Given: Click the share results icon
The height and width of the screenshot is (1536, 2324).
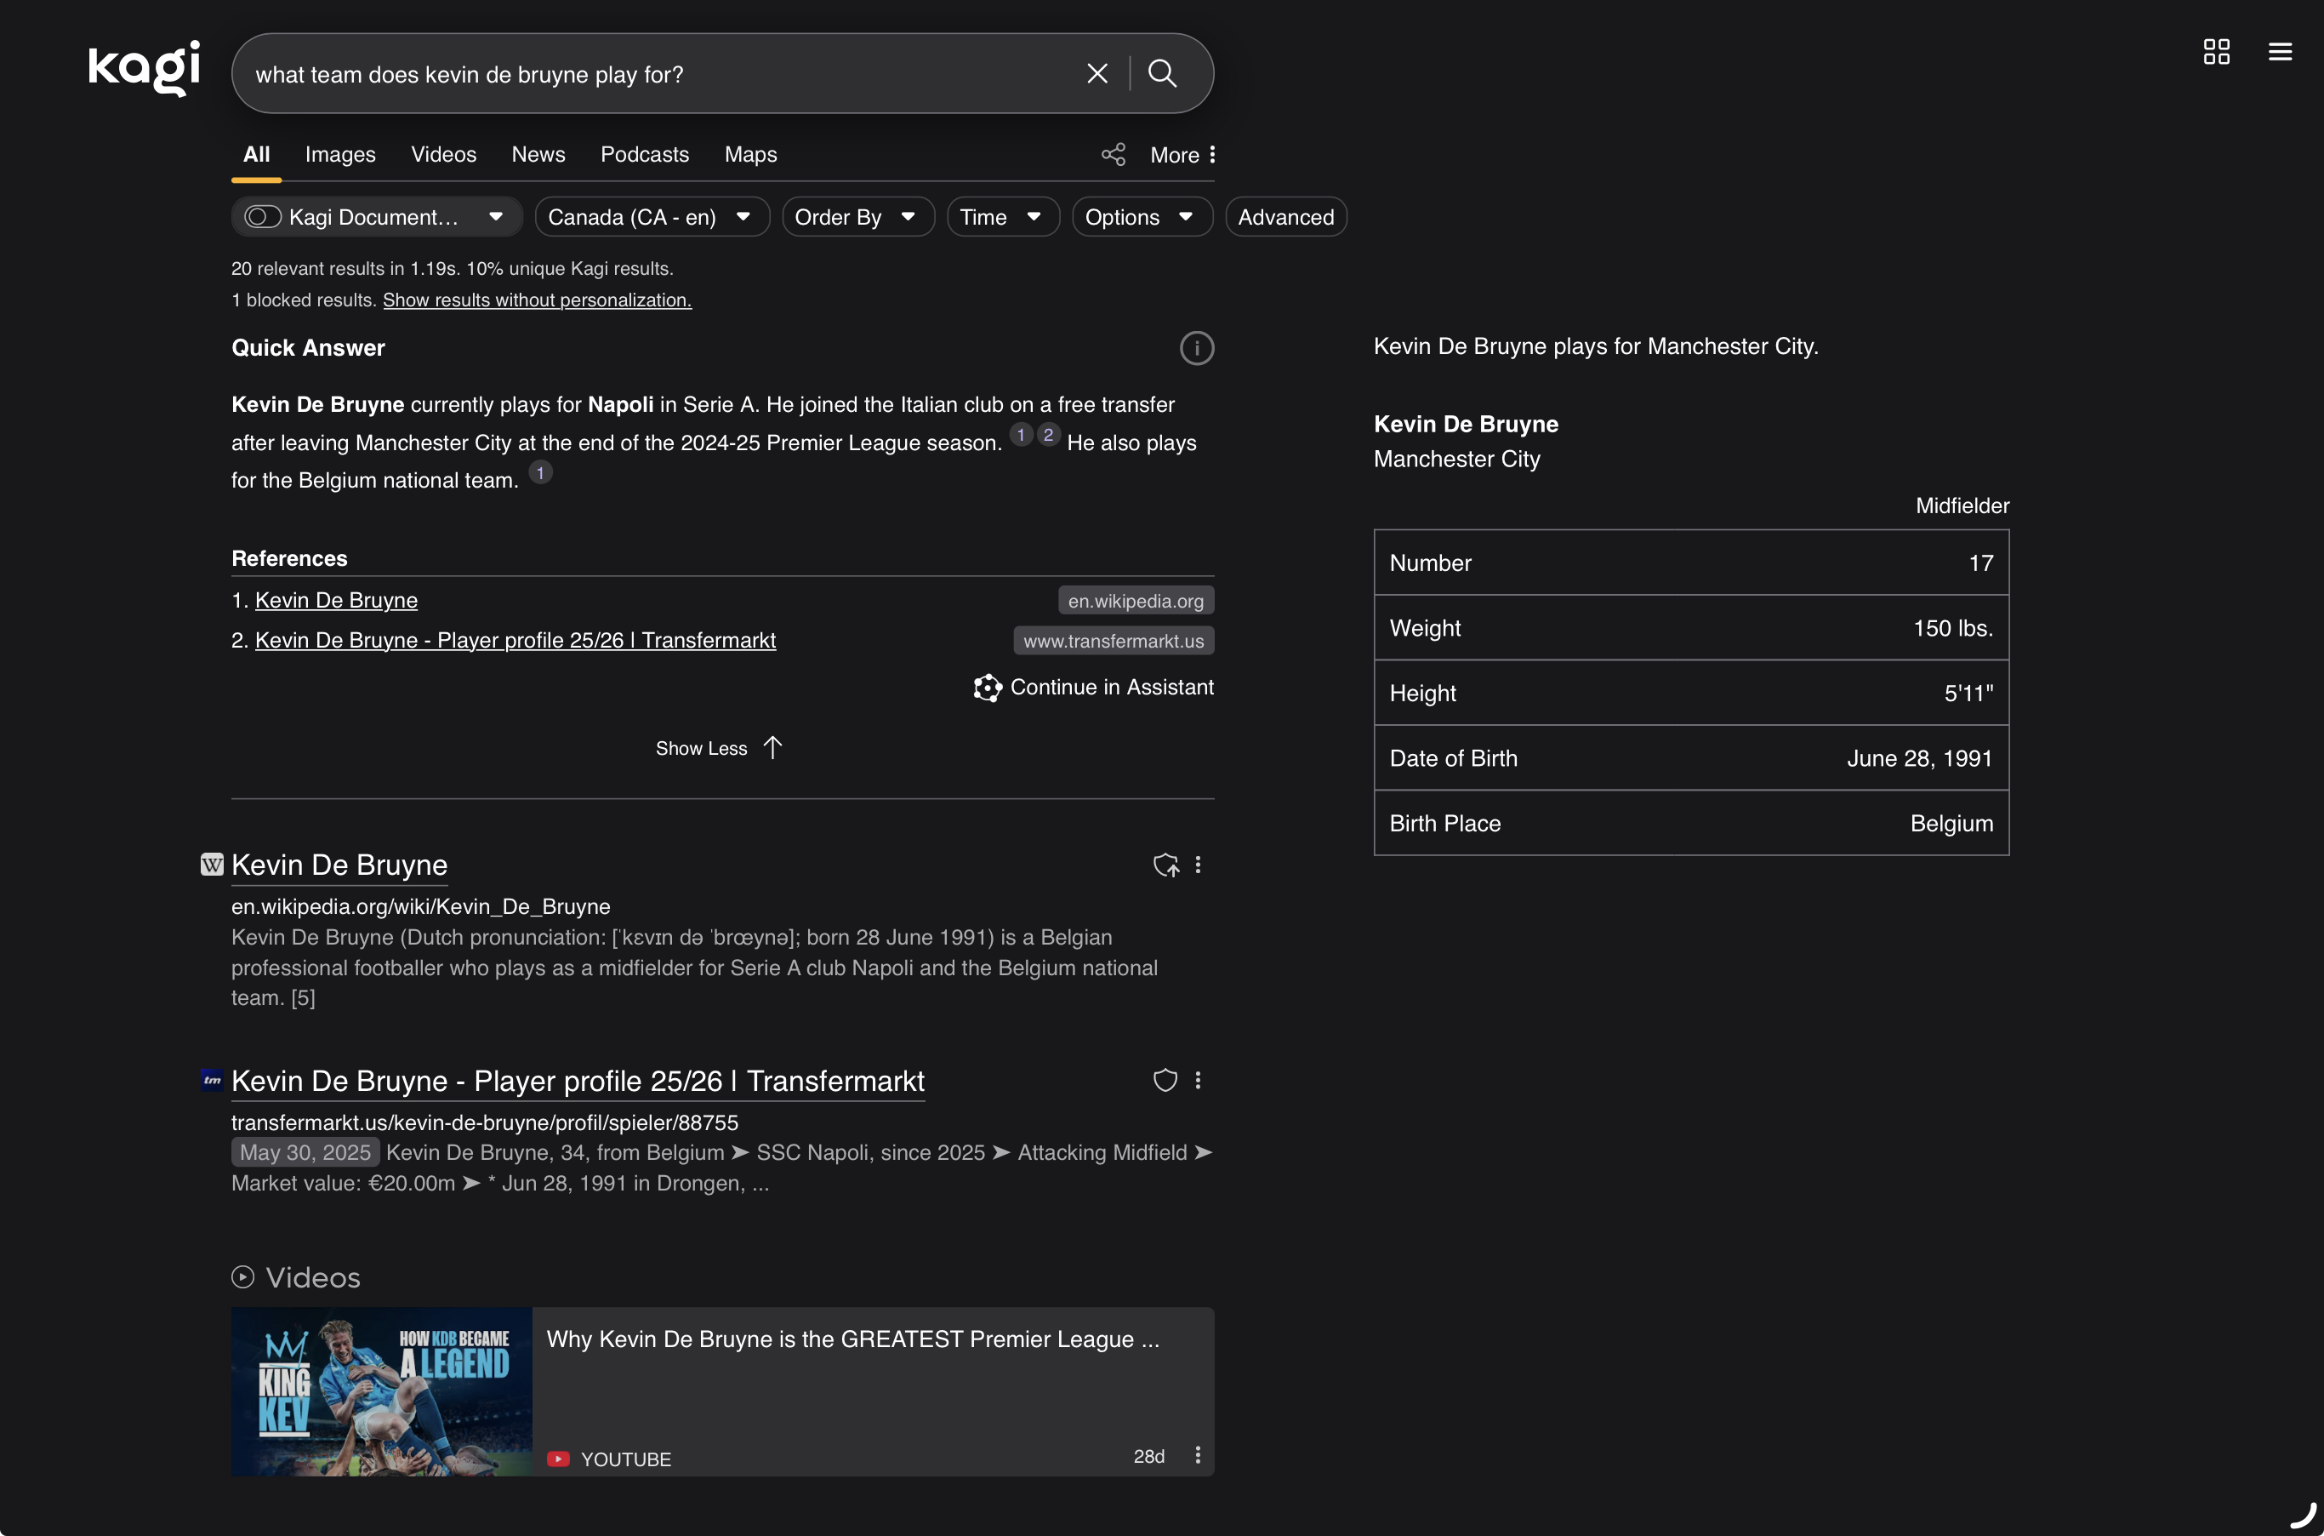Looking at the screenshot, I should (x=1113, y=155).
